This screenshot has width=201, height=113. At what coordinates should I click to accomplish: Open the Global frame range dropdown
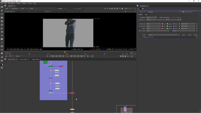click(19, 56)
